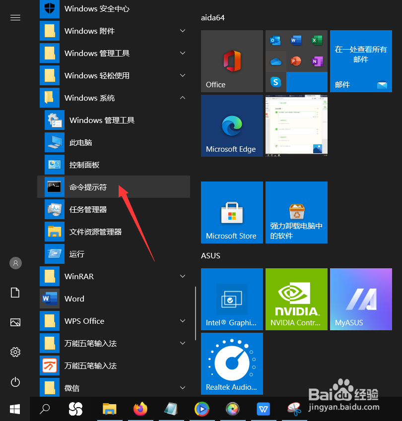Image resolution: width=402 pixels, height=421 pixels.
Task: Open the OneNote tile
Action: pyautogui.click(x=317, y=61)
